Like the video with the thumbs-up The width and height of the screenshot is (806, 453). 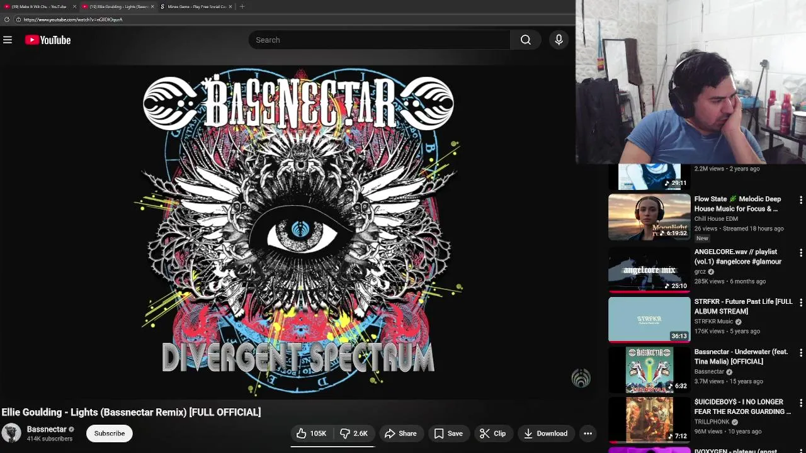coord(312,433)
